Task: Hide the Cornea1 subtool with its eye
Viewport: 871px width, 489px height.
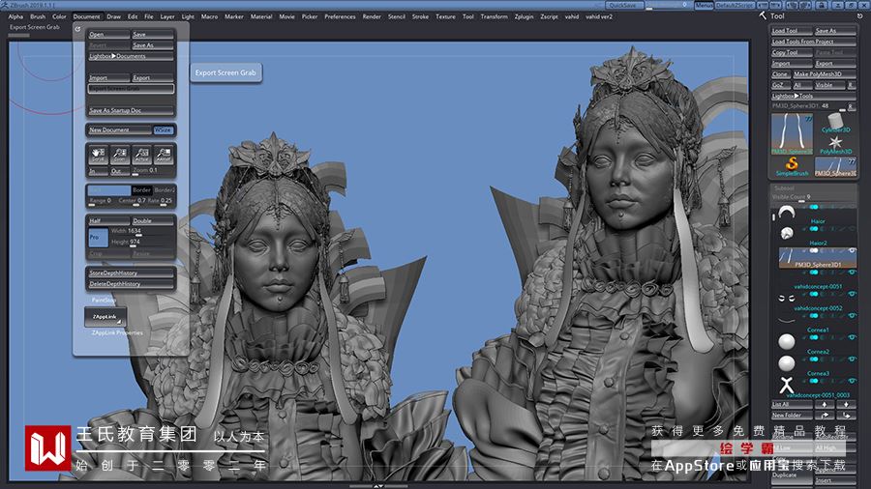Action: [852, 337]
